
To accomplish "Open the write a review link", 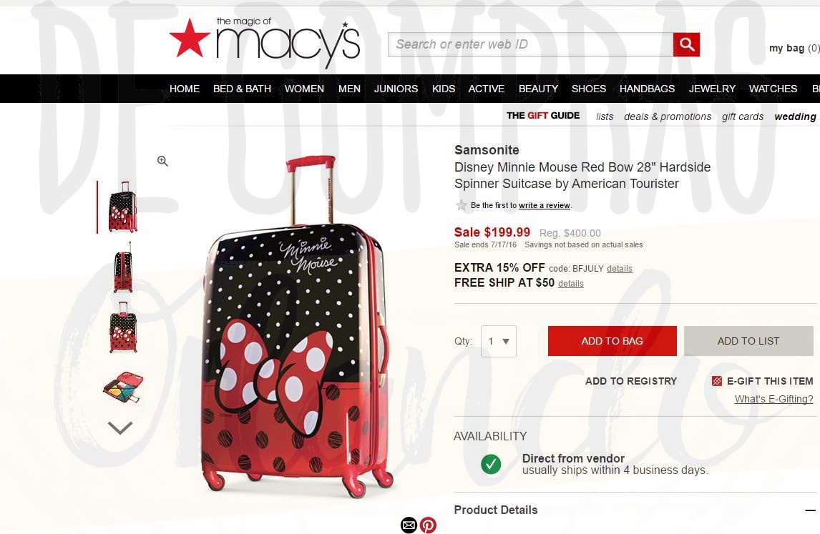I will pos(544,205).
